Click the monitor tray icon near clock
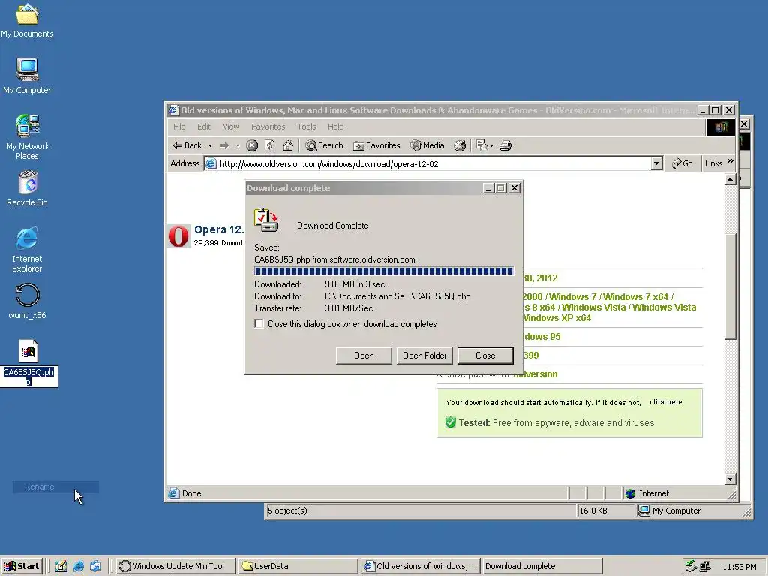The image size is (768, 576). coord(705,567)
